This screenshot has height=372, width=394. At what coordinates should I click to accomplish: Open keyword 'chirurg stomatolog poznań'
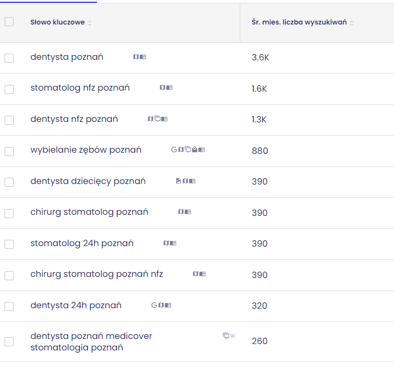89,212
